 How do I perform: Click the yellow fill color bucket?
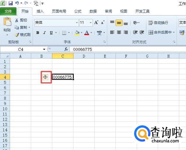click(x=77, y=33)
